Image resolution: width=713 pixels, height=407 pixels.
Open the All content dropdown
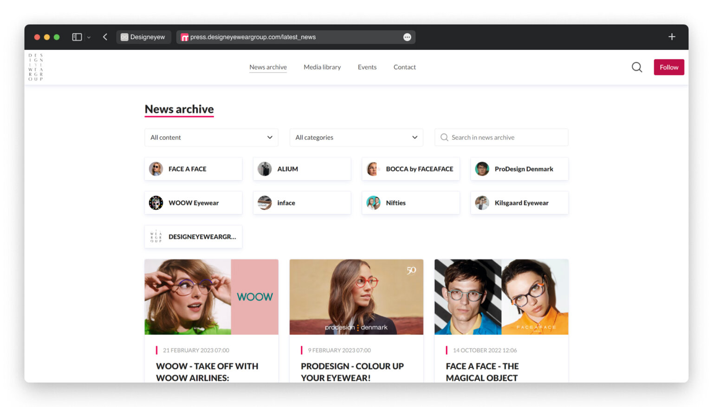pos(211,137)
